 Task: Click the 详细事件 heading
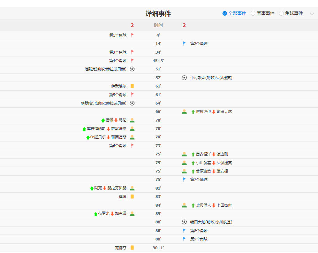[x=158, y=14]
